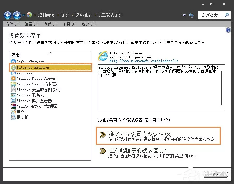Image resolution: width=234 pixels, height=184 pixels.
Task: Open the 工具(T) menu
Action: click(69, 24)
